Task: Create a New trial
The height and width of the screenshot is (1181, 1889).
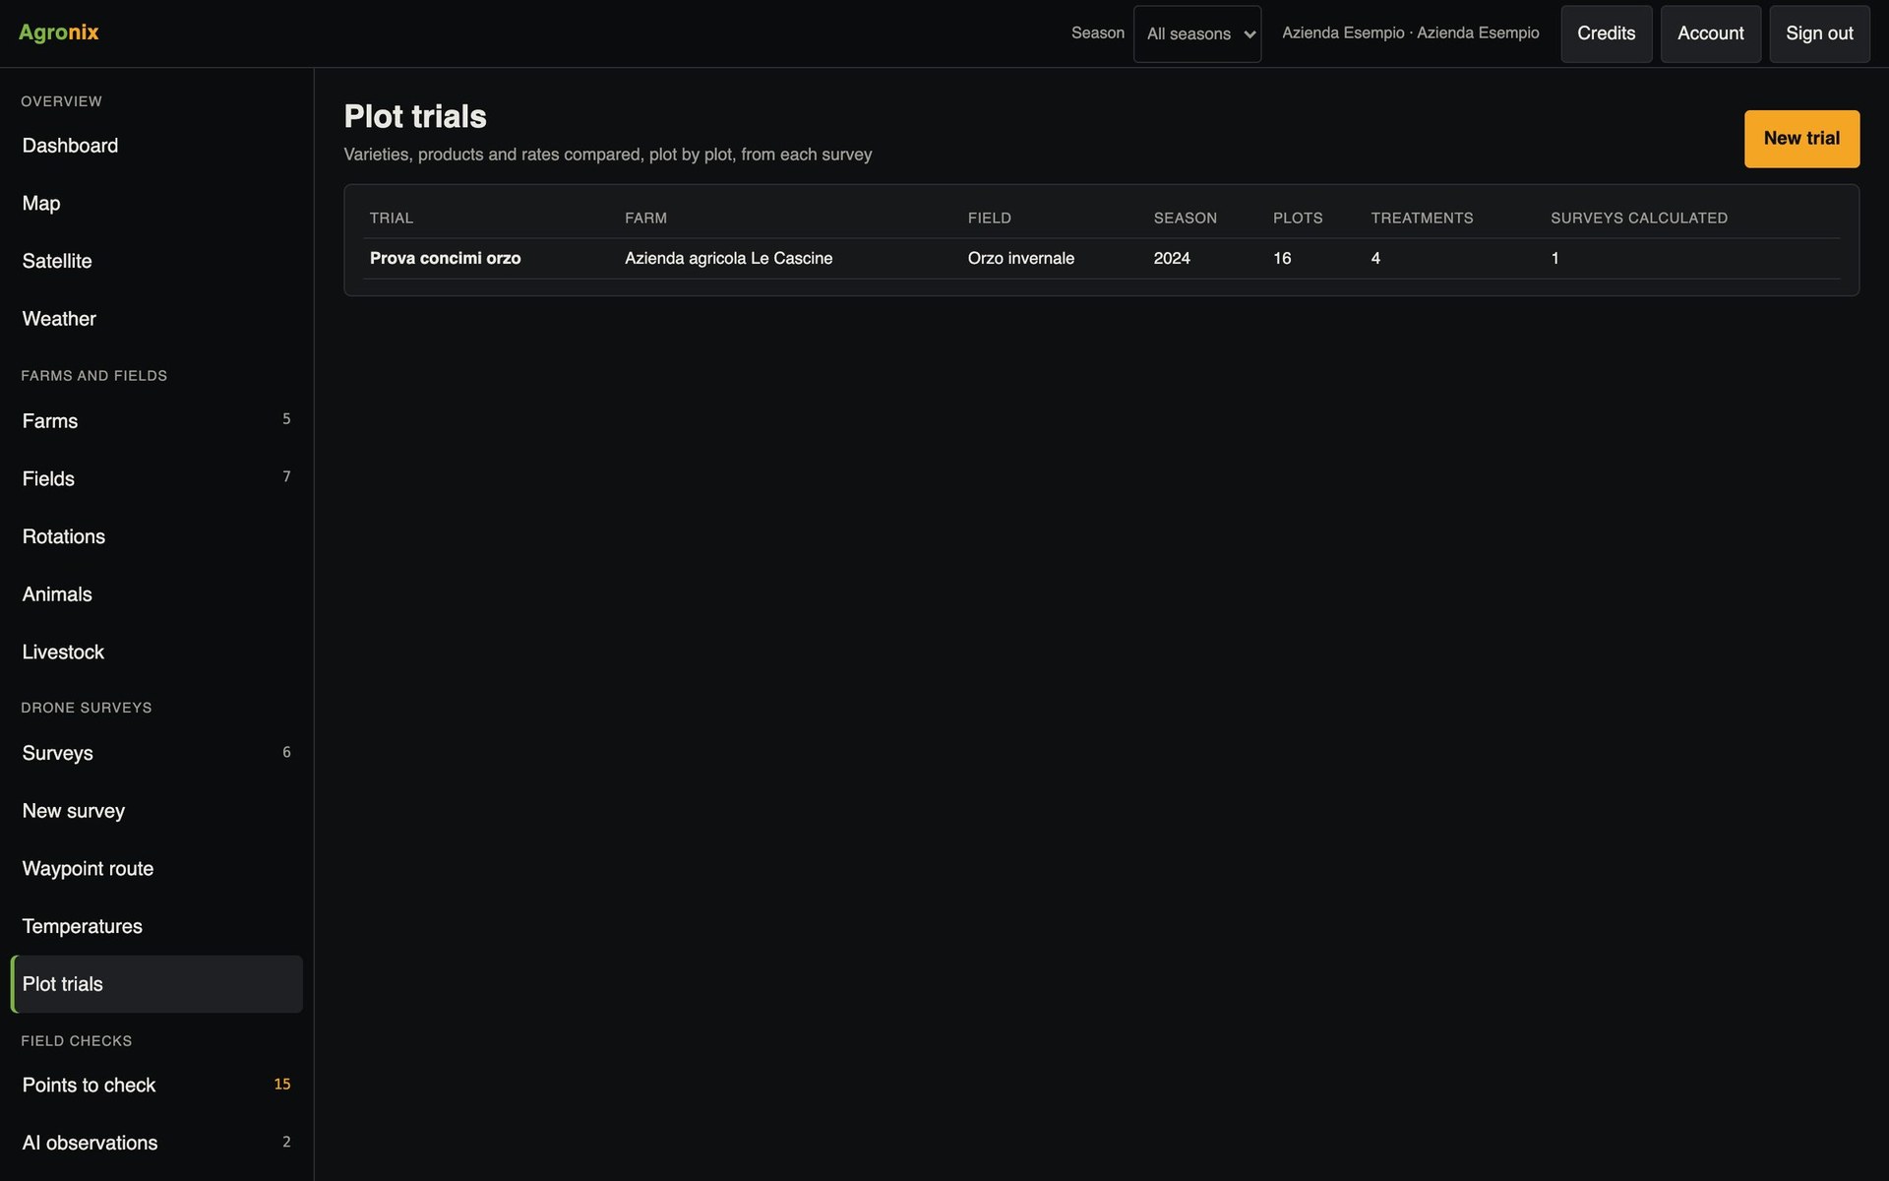Action: pos(1801,139)
